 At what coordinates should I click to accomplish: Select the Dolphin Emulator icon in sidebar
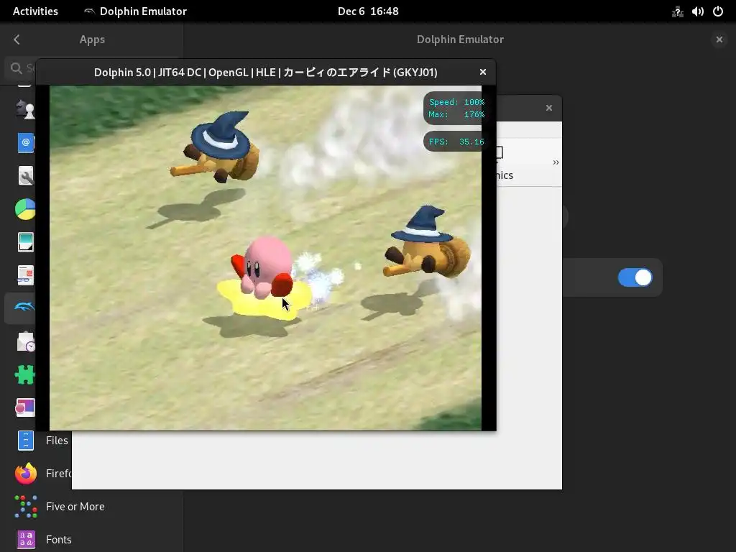pos(24,308)
